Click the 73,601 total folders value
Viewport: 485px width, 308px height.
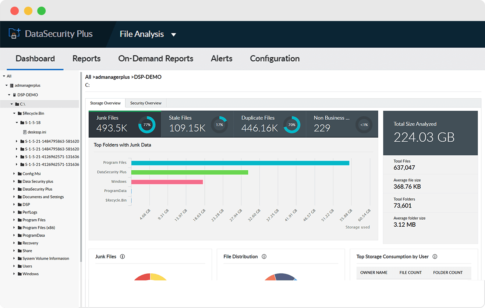(403, 206)
